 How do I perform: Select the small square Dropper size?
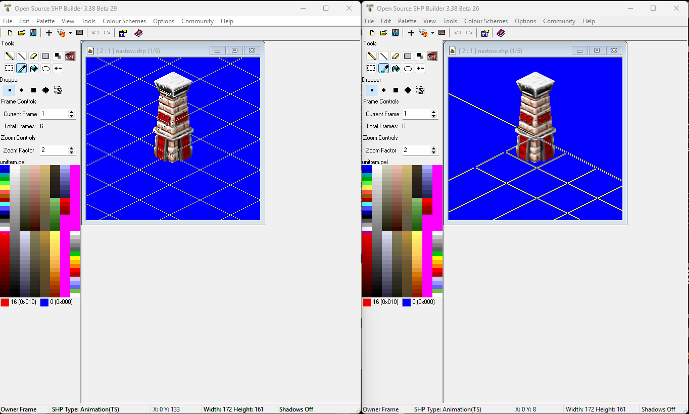(9, 90)
